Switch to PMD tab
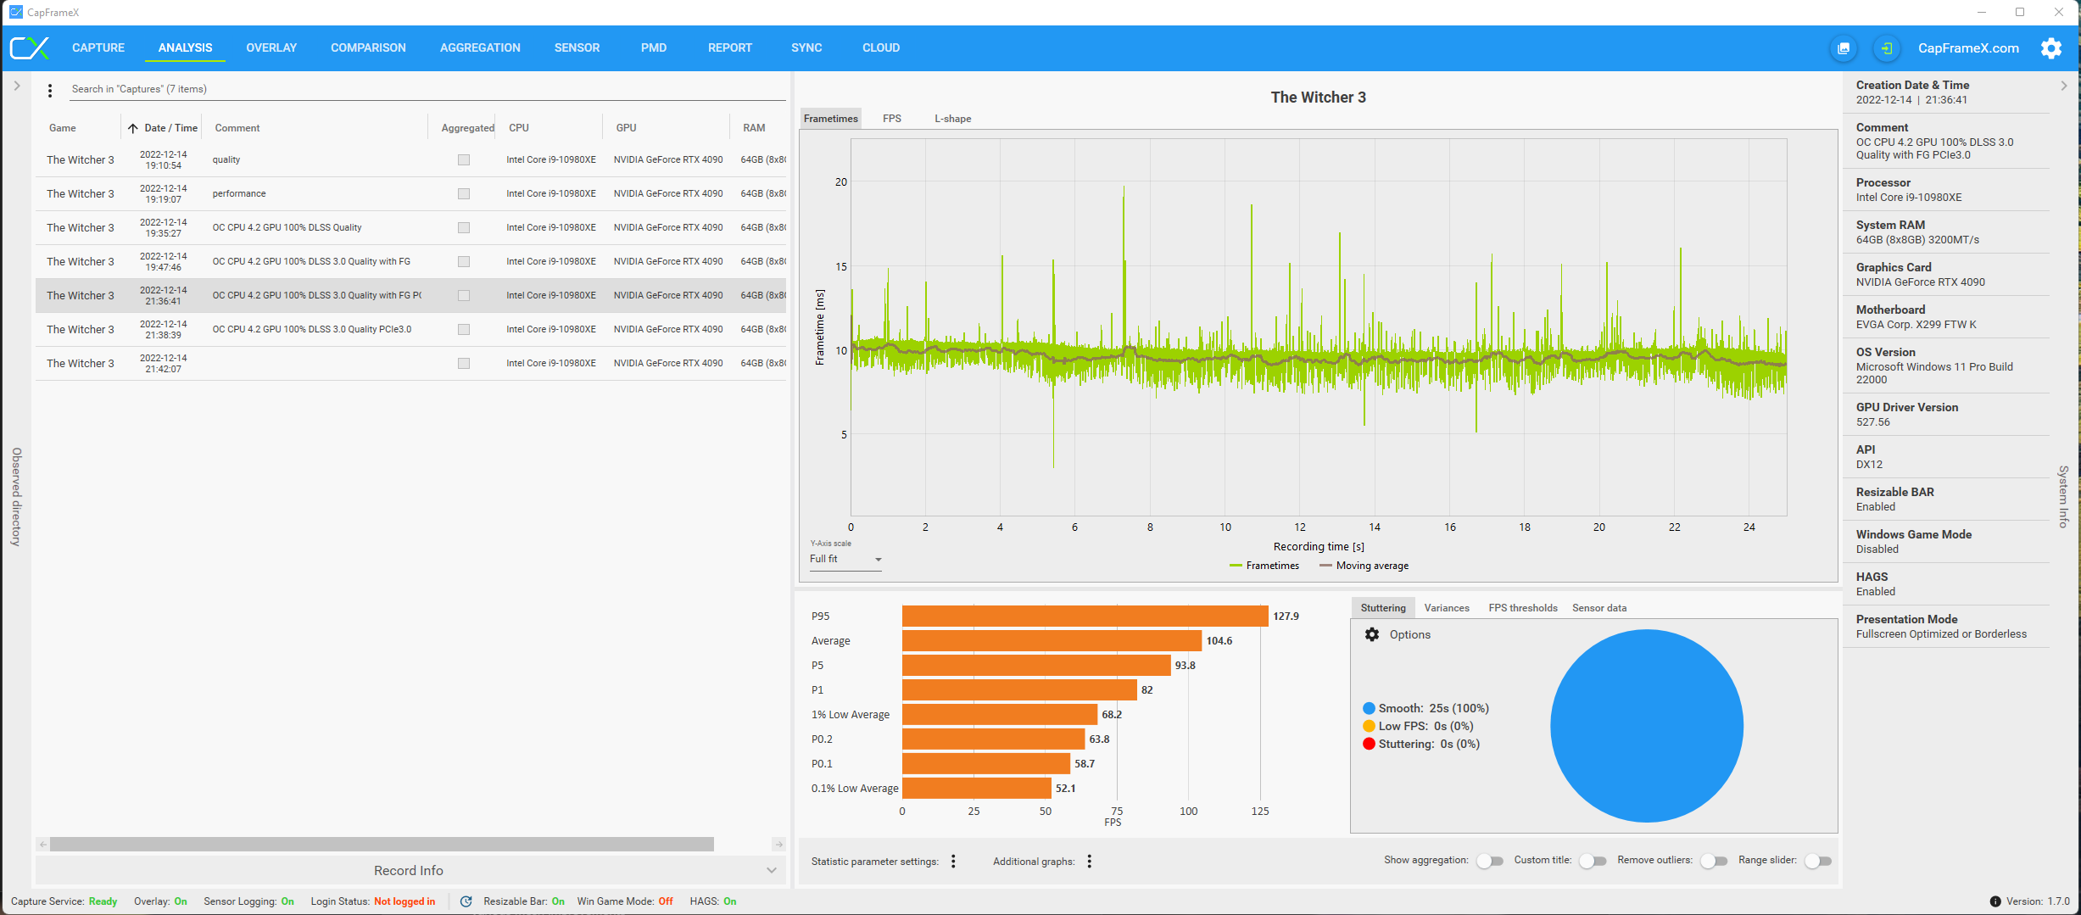This screenshot has width=2081, height=915. tap(654, 48)
